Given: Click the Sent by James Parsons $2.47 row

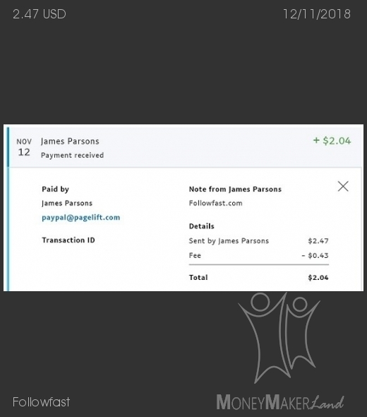Looking at the screenshot, I should tap(258, 241).
